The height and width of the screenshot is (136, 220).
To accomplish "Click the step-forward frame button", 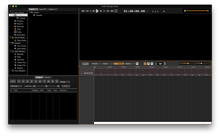I will [101, 11].
